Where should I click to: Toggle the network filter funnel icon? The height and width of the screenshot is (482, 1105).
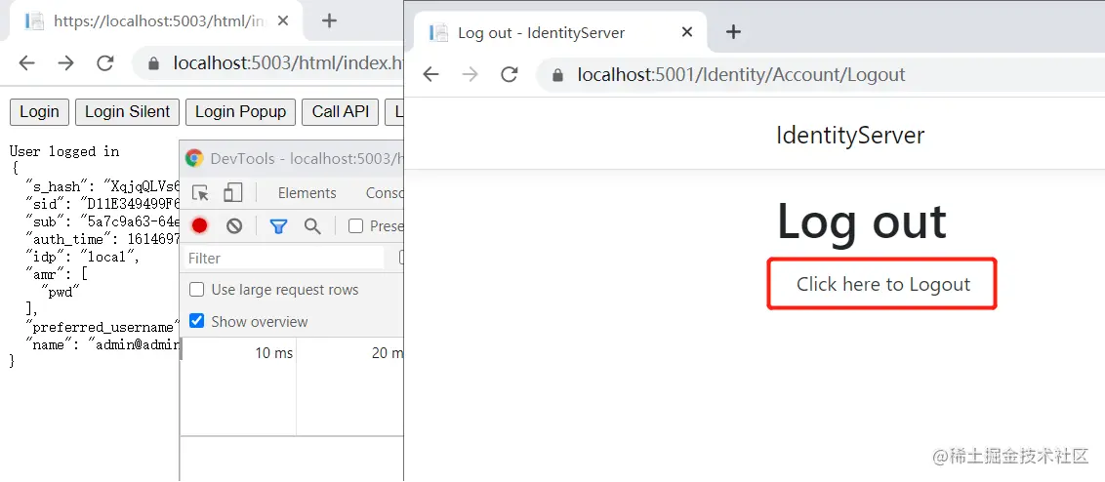tap(279, 226)
